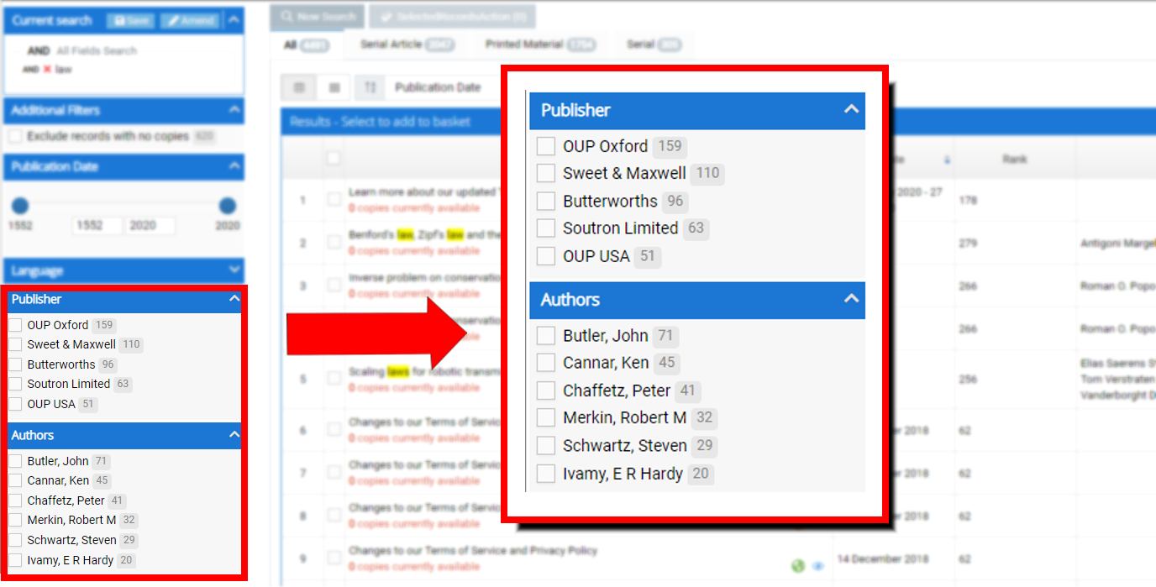The height and width of the screenshot is (587, 1156).
Task: Select result row 2 checkbox
Action: [x=334, y=243]
